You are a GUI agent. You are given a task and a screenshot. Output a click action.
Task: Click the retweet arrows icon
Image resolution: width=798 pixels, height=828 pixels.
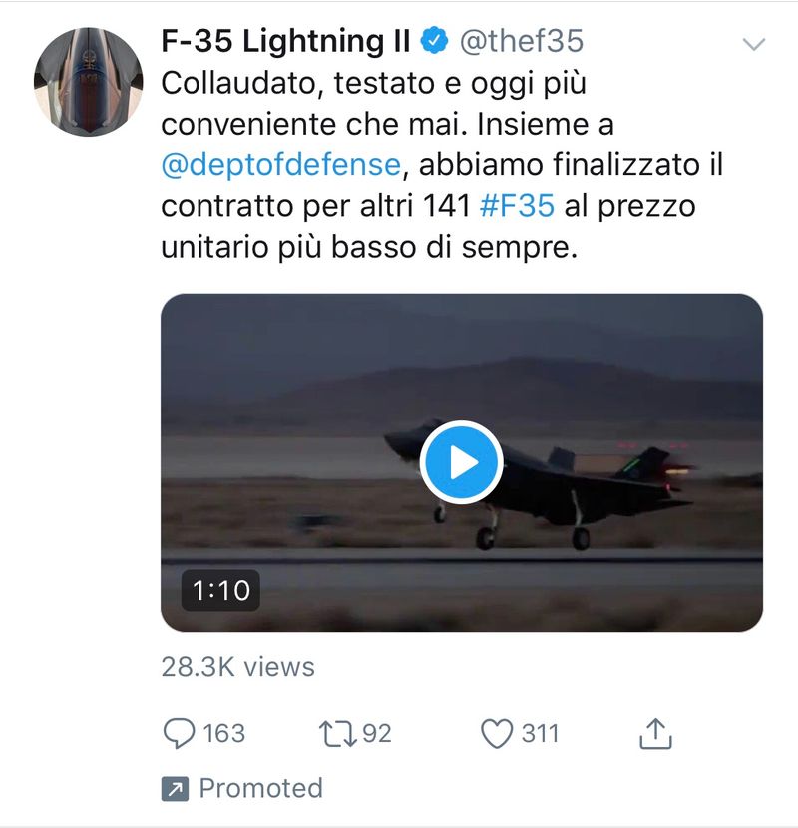(337, 734)
